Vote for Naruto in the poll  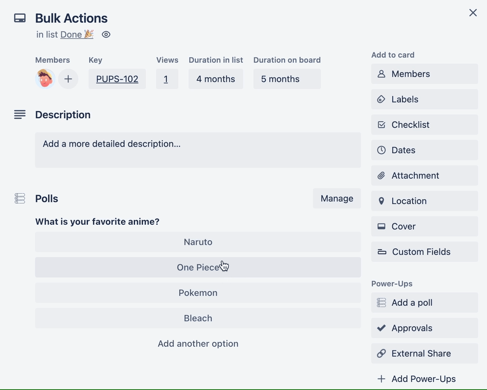198,242
